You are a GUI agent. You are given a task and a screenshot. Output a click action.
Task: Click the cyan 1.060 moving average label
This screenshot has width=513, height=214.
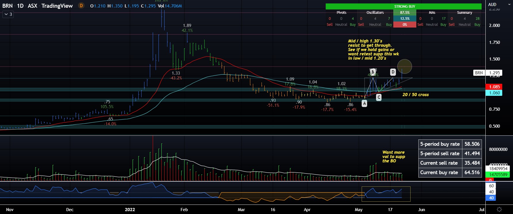click(494, 93)
